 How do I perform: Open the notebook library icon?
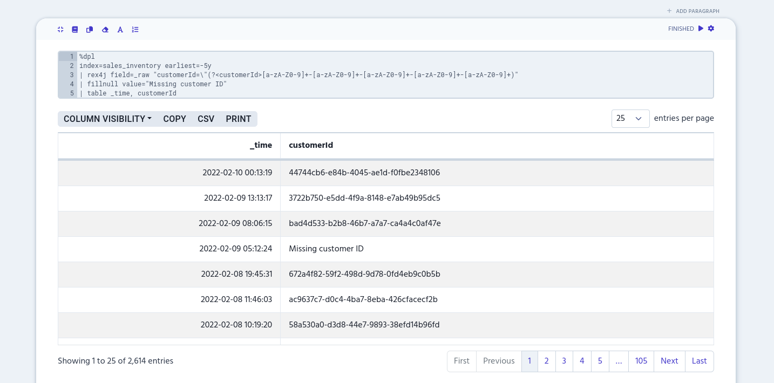(x=75, y=30)
